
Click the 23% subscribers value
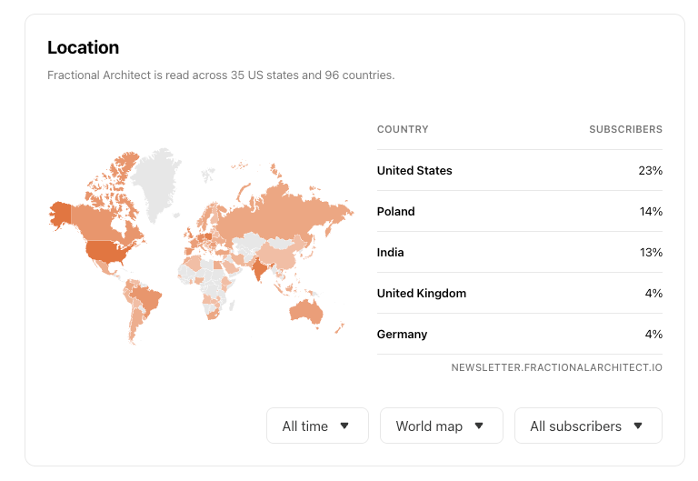[x=651, y=171]
